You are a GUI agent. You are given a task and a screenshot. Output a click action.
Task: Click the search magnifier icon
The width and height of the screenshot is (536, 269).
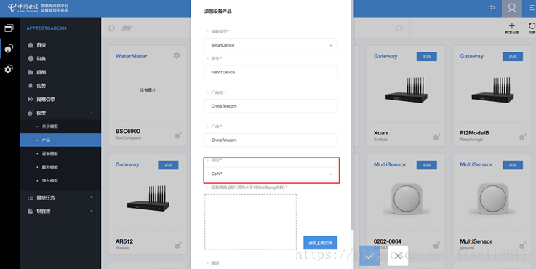tap(111, 28)
